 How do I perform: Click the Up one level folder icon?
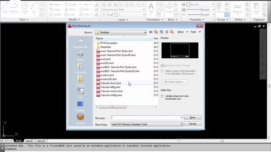[x=156, y=32]
